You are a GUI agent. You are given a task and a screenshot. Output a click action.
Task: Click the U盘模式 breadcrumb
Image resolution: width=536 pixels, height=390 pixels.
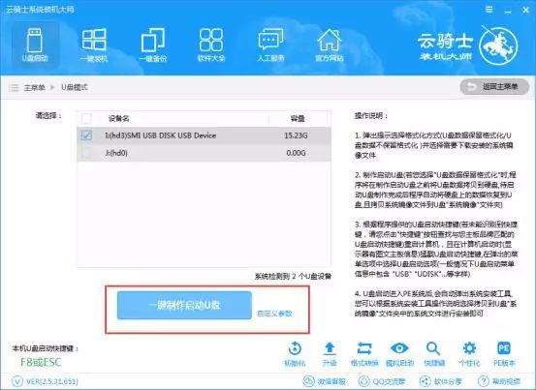(75, 88)
